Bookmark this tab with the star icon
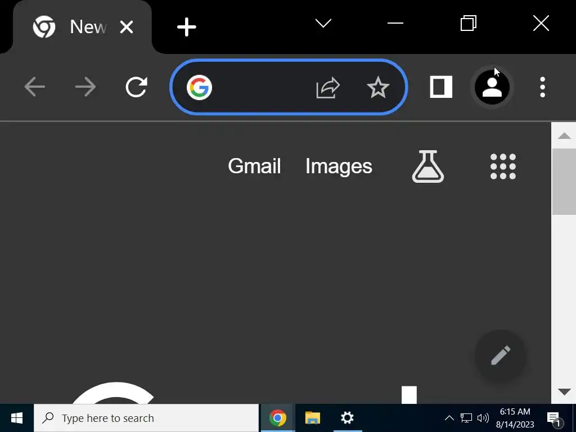 point(378,87)
